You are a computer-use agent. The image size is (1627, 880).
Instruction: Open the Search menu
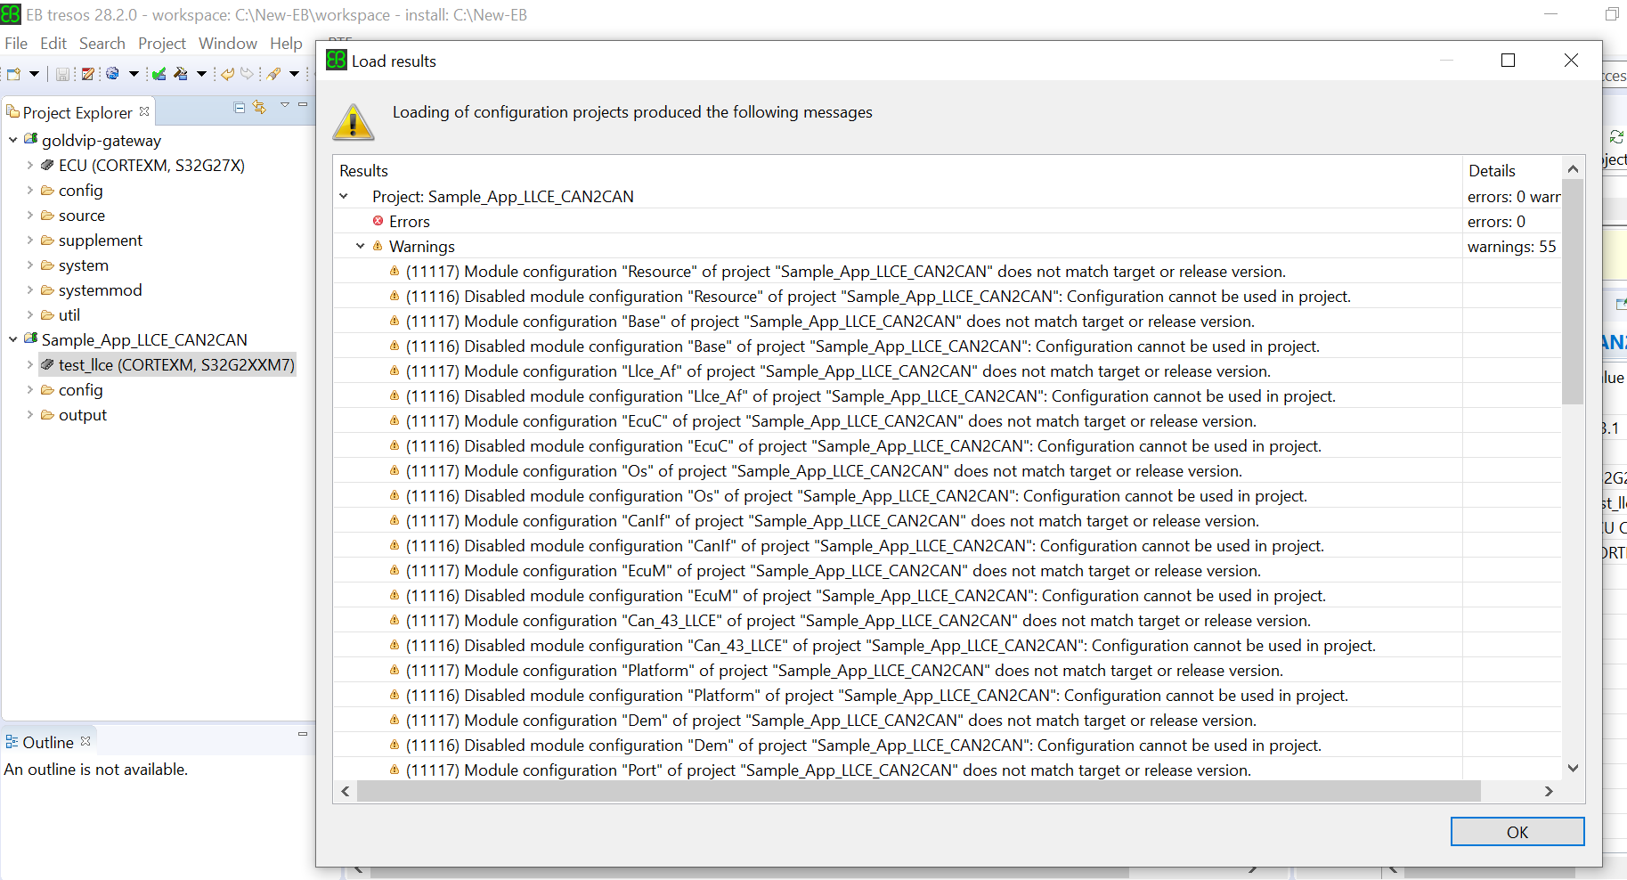(x=102, y=43)
